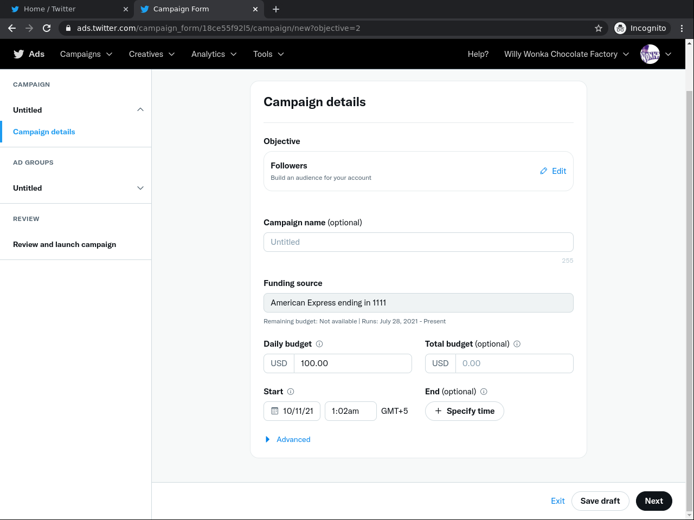This screenshot has height=520, width=694.
Task: Click the Wonka account avatar
Action: click(x=650, y=54)
